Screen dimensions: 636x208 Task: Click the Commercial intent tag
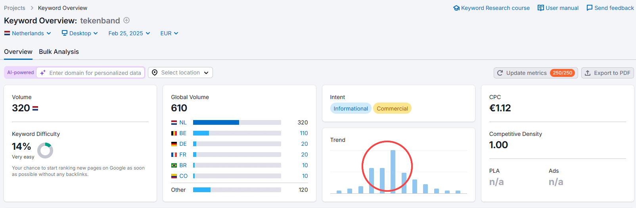tap(392, 109)
